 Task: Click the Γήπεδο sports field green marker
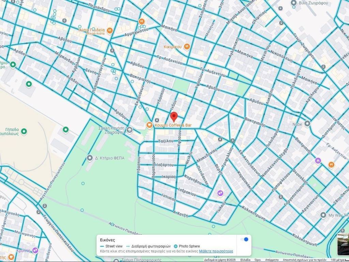point(24,131)
